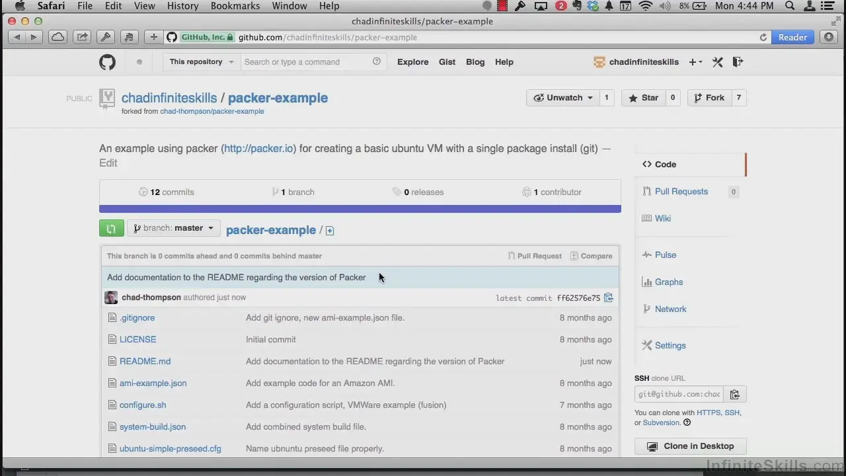This screenshot has width=846, height=476.
Task: Click chad-thompson's avatar thumbnail
Action: click(x=111, y=297)
